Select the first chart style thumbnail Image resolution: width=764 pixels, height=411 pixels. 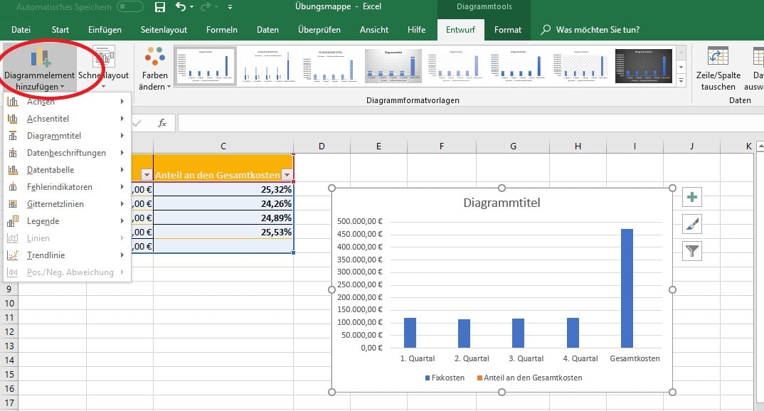click(205, 65)
